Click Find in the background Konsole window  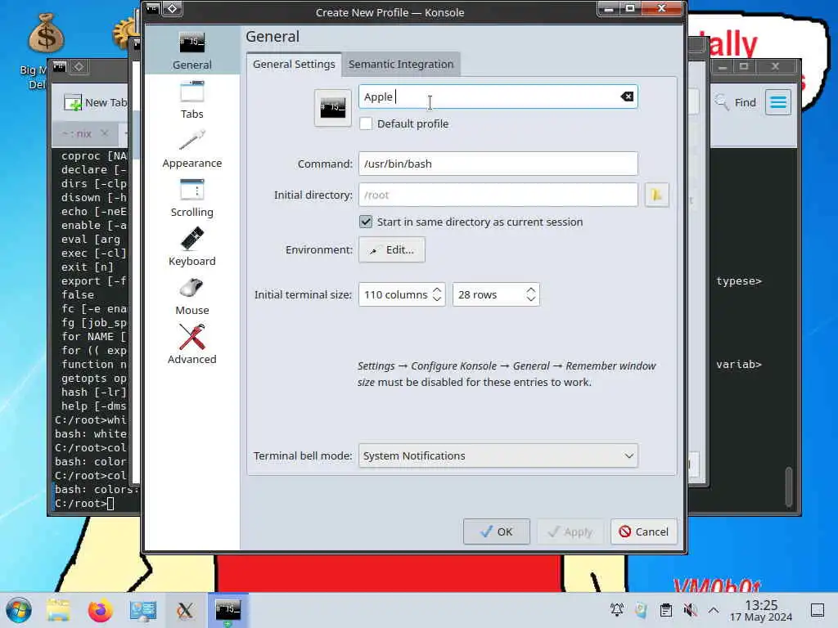pos(736,102)
